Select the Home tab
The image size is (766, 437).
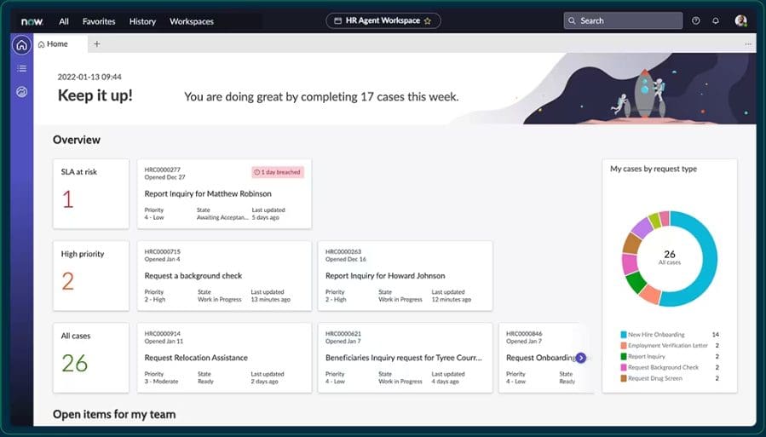pos(53,44)
